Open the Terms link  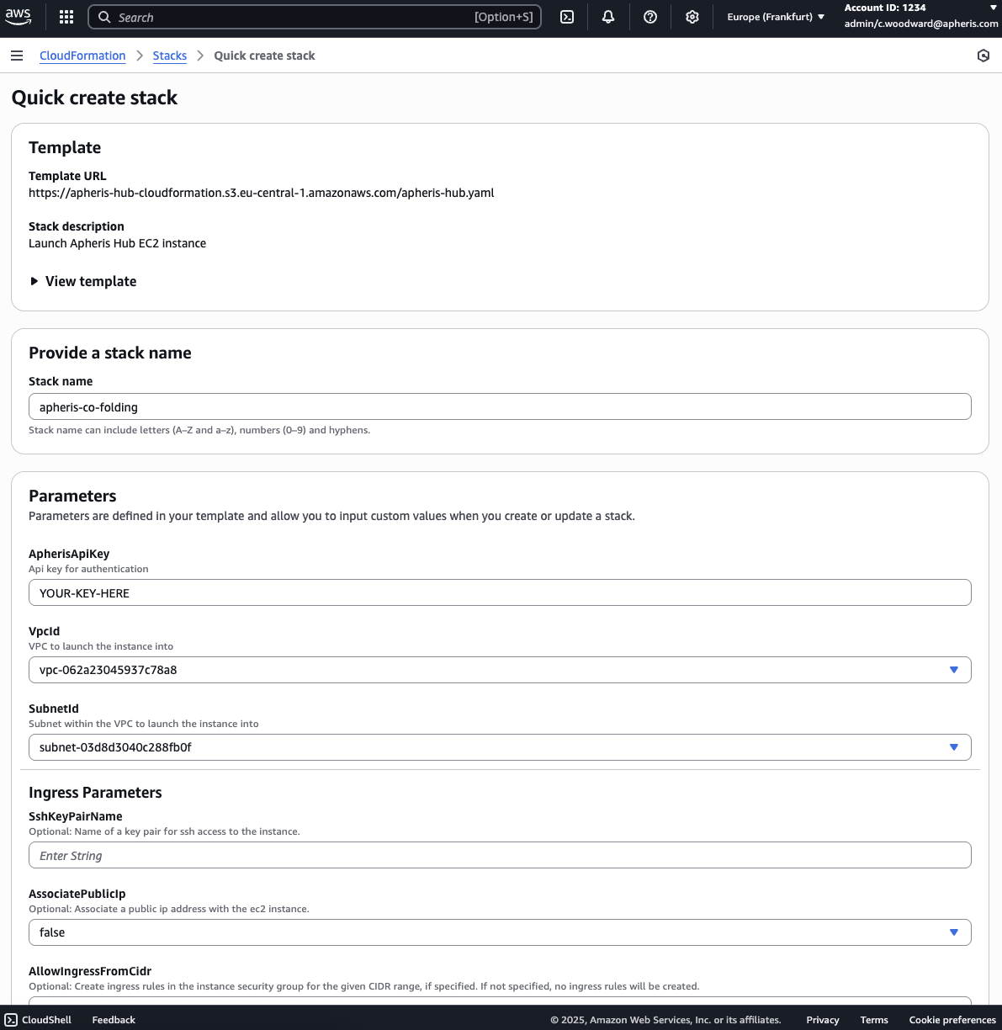pyautogui.click(x=874, y=1020)
